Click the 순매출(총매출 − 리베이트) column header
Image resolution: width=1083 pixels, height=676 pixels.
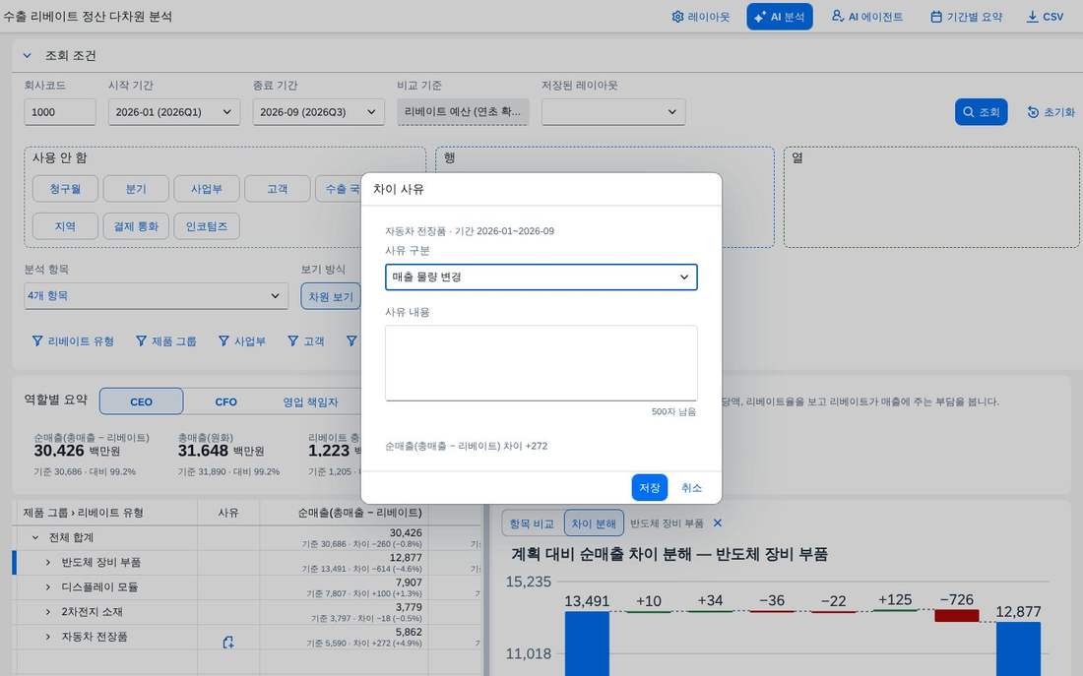click(x=344, y=513)
